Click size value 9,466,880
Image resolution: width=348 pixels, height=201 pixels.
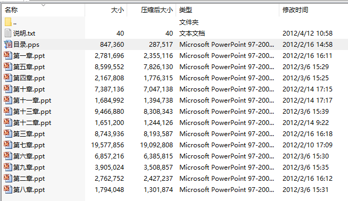pyautogui.click(x=110, y=112)
